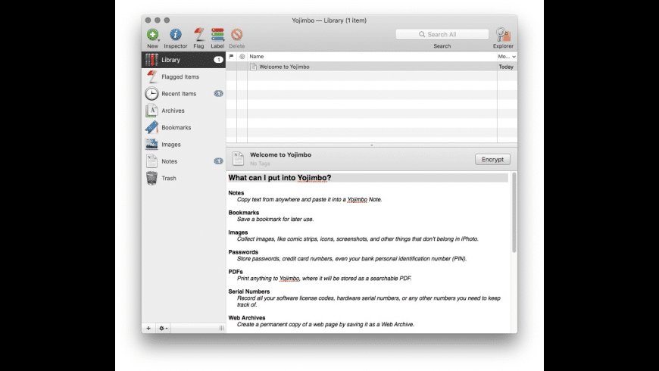
Task: Click the New item toolbar icon
Action: click(152, 35)
